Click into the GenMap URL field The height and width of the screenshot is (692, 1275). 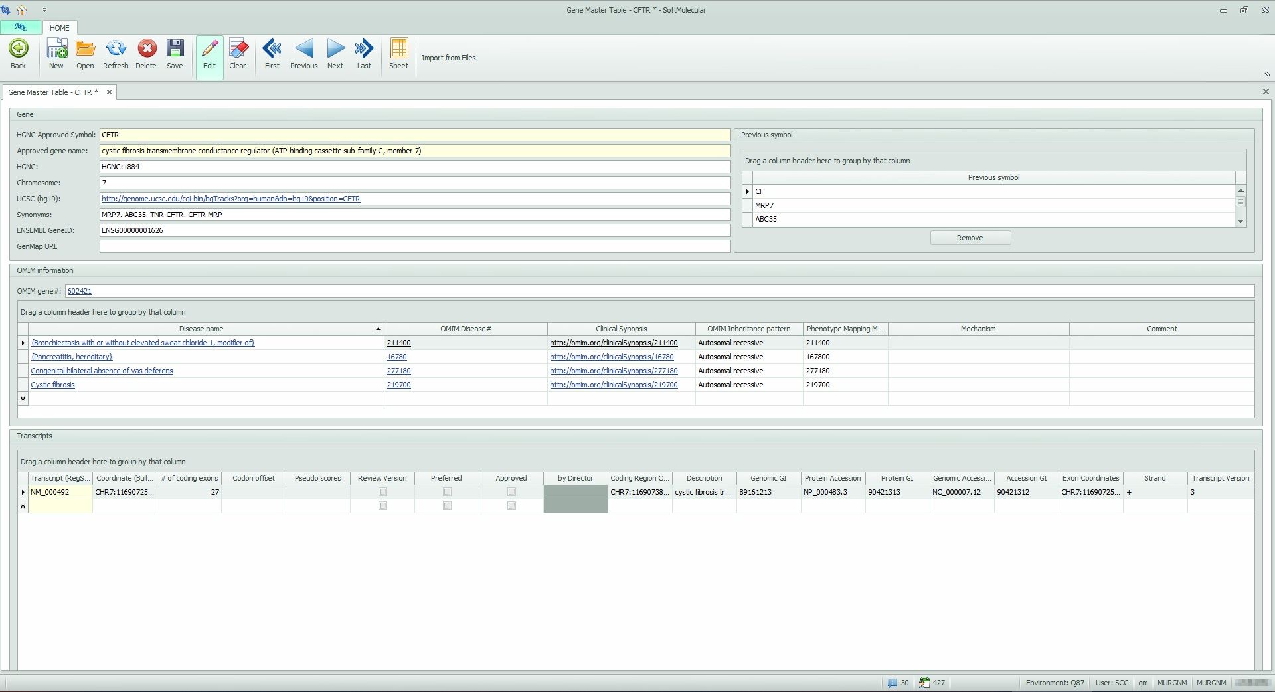(414, 246)
